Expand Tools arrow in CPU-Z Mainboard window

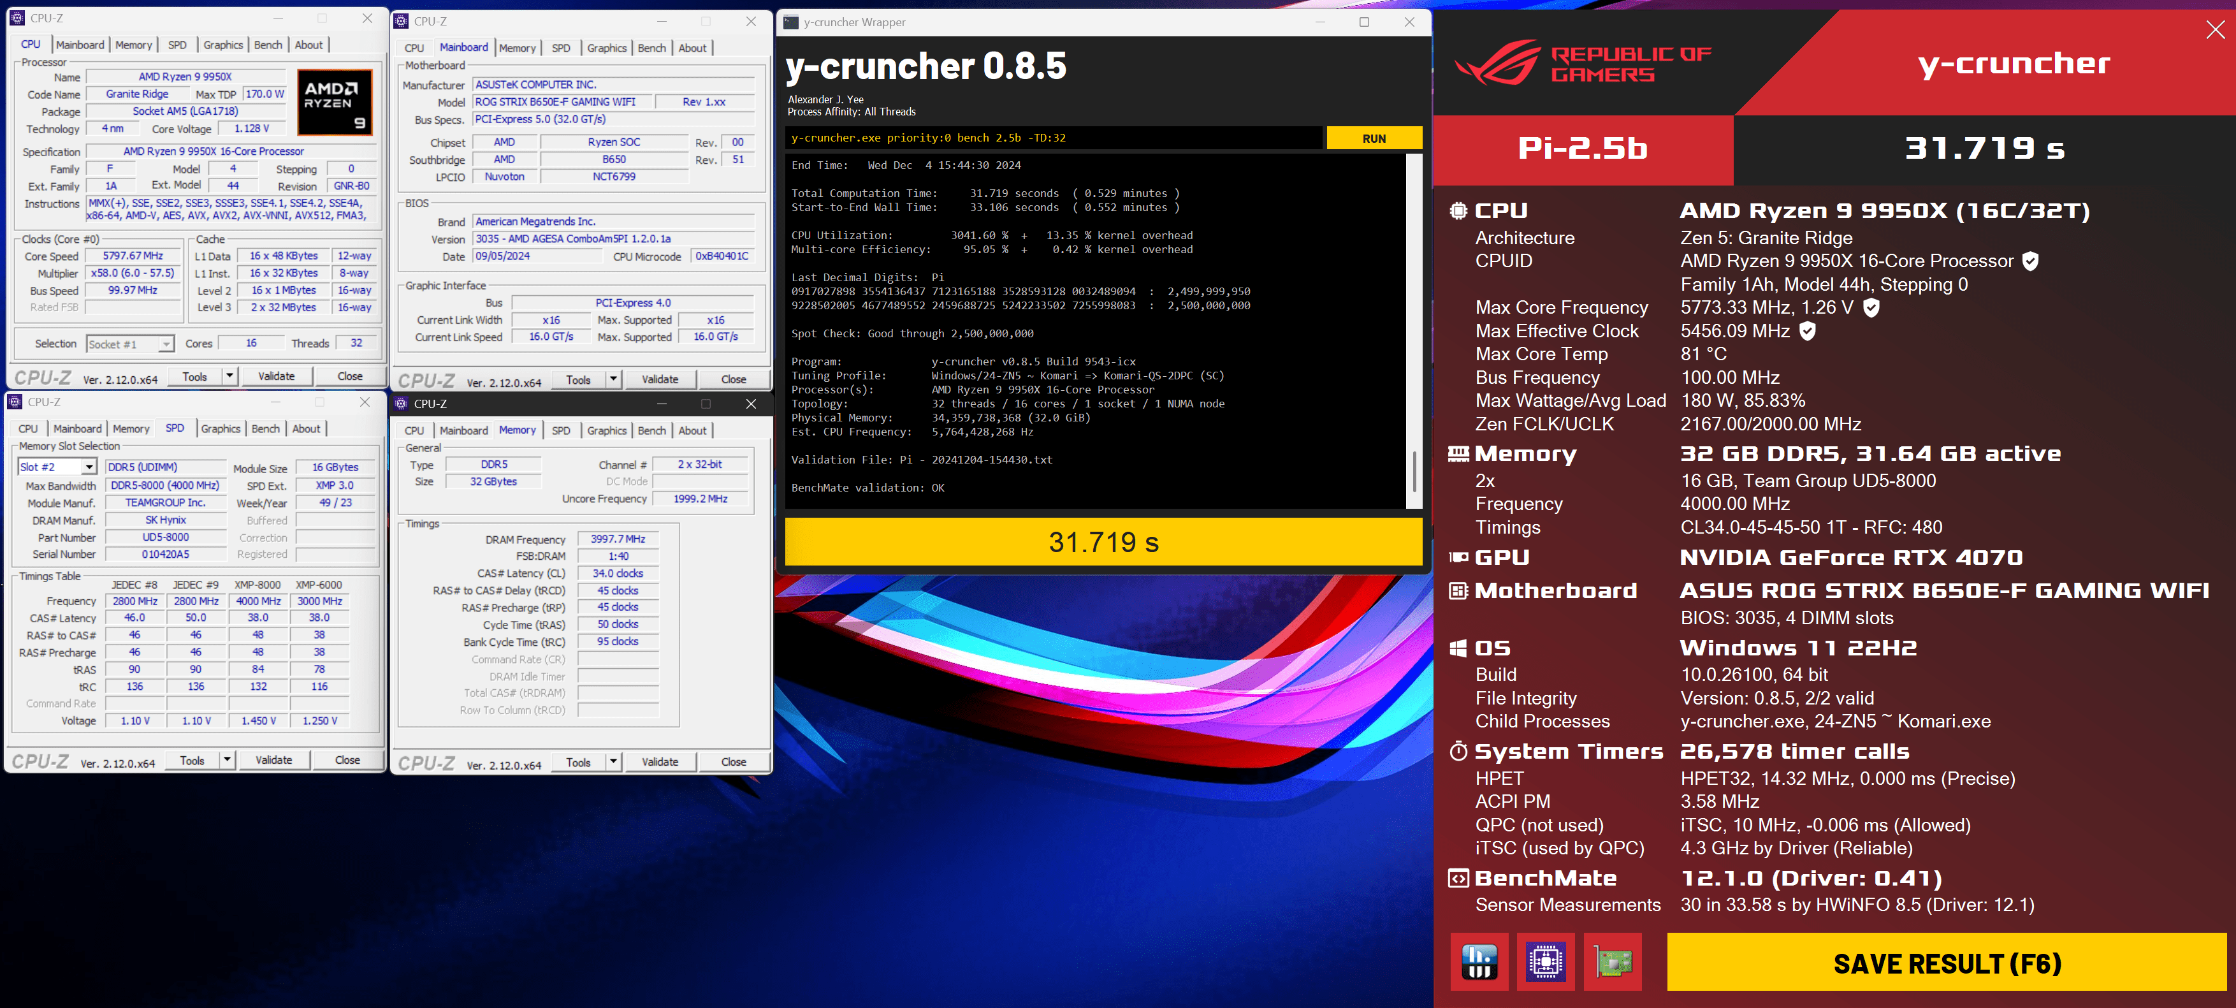(613, 379)
